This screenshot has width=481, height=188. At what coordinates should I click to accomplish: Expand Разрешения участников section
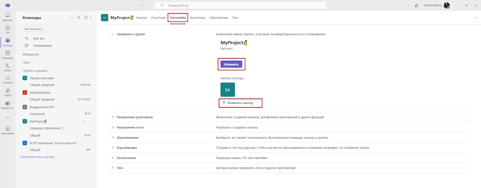[112, 117]
